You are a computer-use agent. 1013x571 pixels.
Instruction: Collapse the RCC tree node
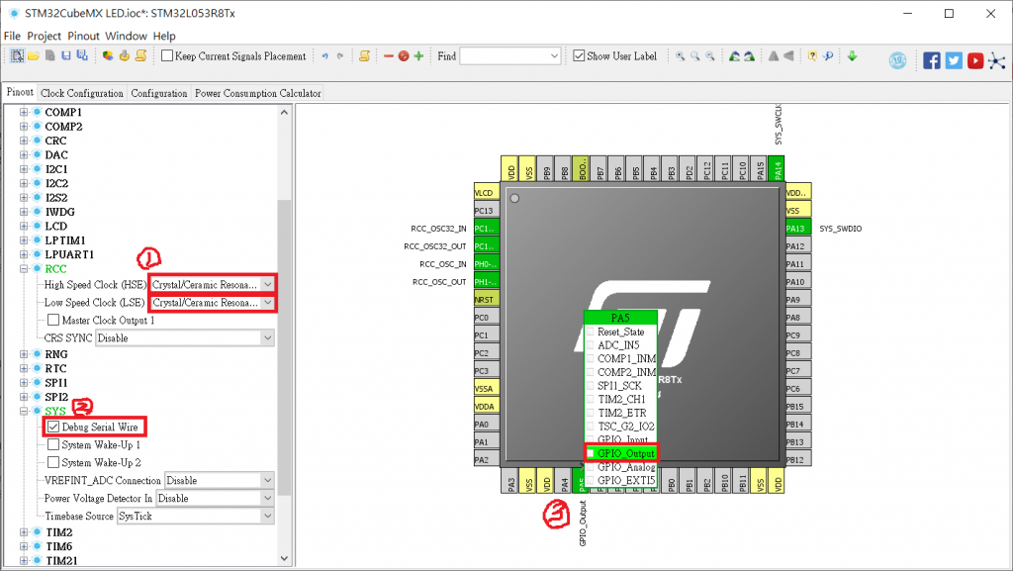pos(24,269)
